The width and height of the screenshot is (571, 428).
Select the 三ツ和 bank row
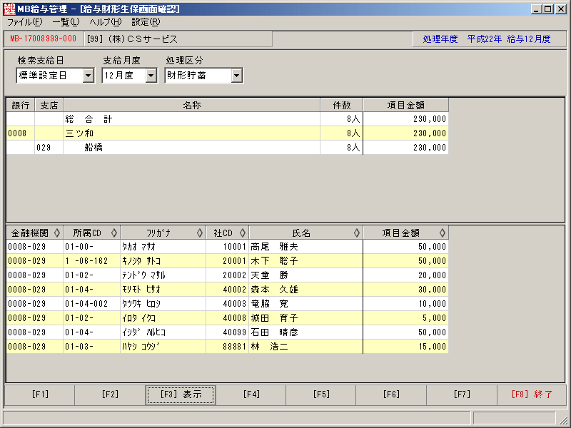pos(227,133)
